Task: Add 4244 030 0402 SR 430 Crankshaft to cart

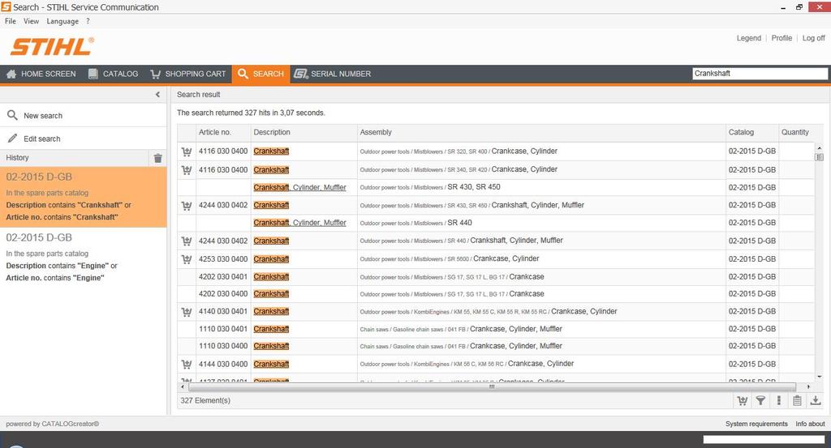Action: click(x=186, y=206)
